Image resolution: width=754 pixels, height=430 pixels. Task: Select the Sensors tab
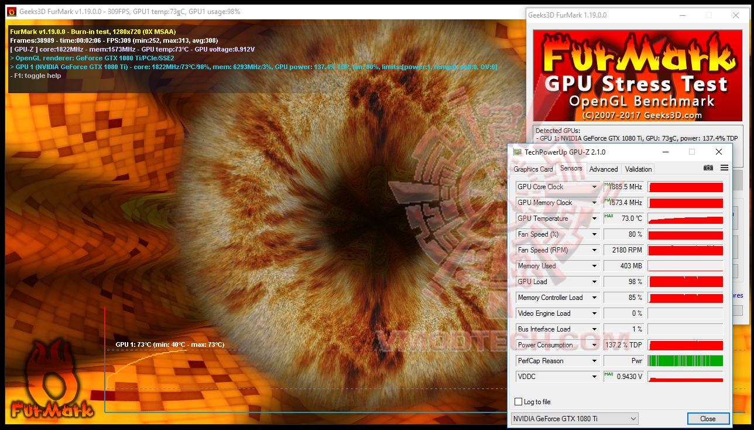[571, 168]
